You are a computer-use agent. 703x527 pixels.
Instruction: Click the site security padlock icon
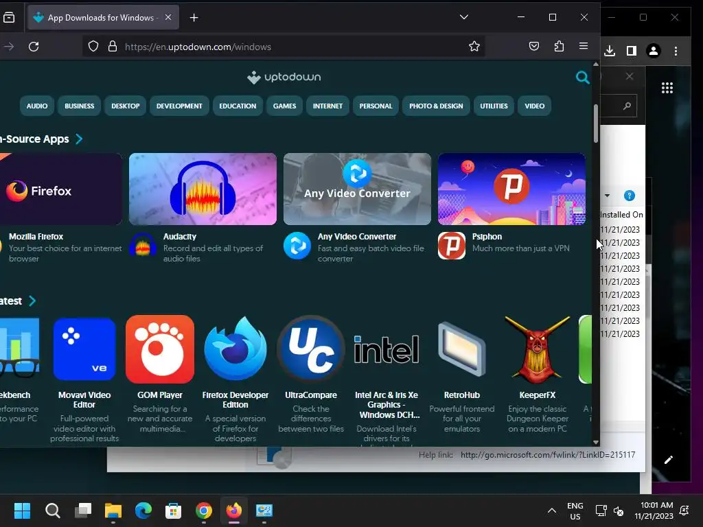(x=113, y=47)
